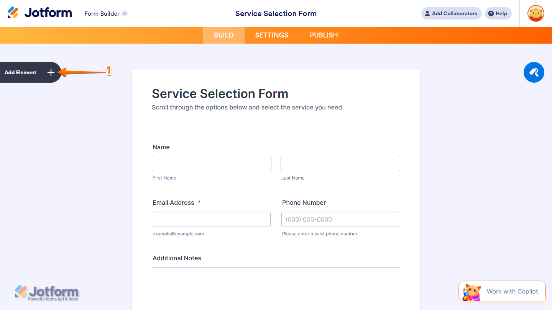Viewport: 552px width, 310px height.
Task: Click the First Name input field
Action: coord(211,163)
